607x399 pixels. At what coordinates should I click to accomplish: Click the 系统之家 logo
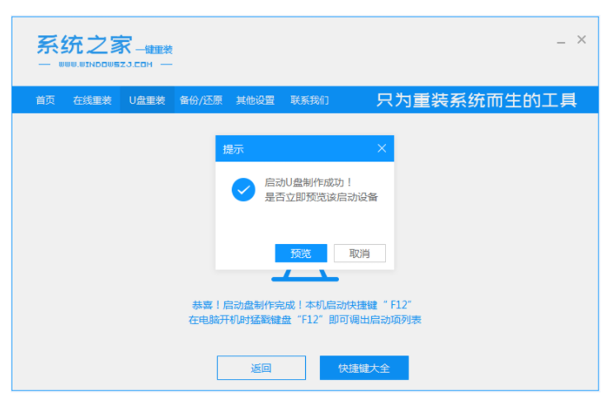point(84,45)
